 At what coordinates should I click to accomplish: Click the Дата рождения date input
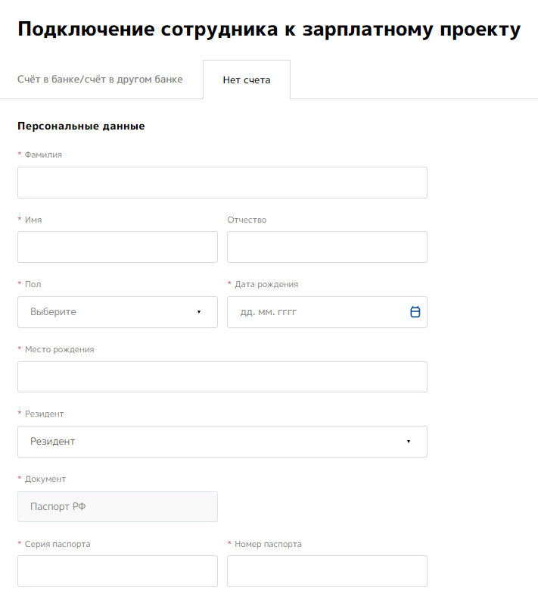pyautogui.click(x=318, y=312)
